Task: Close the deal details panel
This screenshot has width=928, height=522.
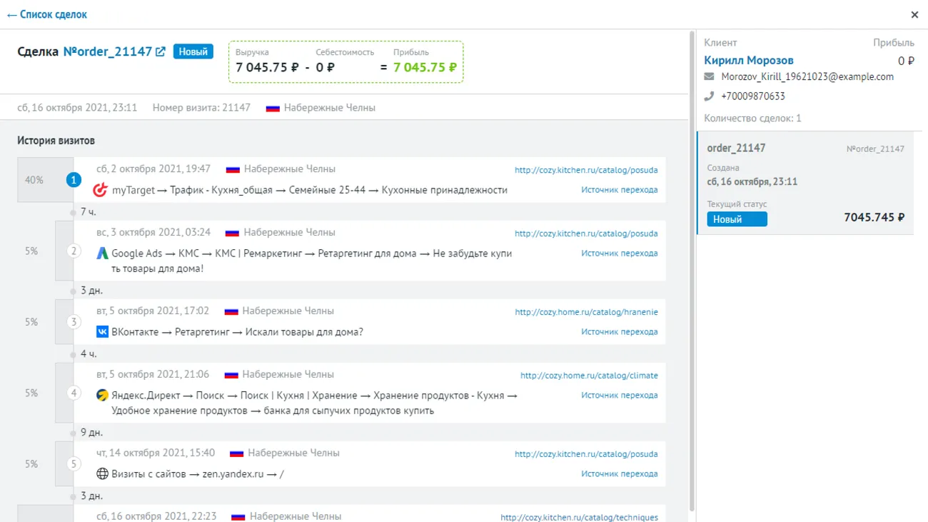Action: (914, 14)
